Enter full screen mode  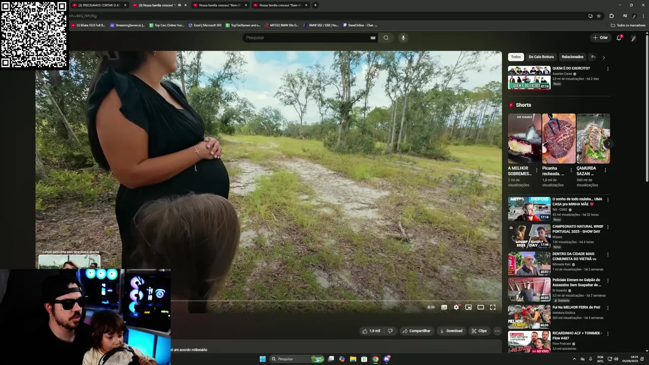tap(493, 307)
